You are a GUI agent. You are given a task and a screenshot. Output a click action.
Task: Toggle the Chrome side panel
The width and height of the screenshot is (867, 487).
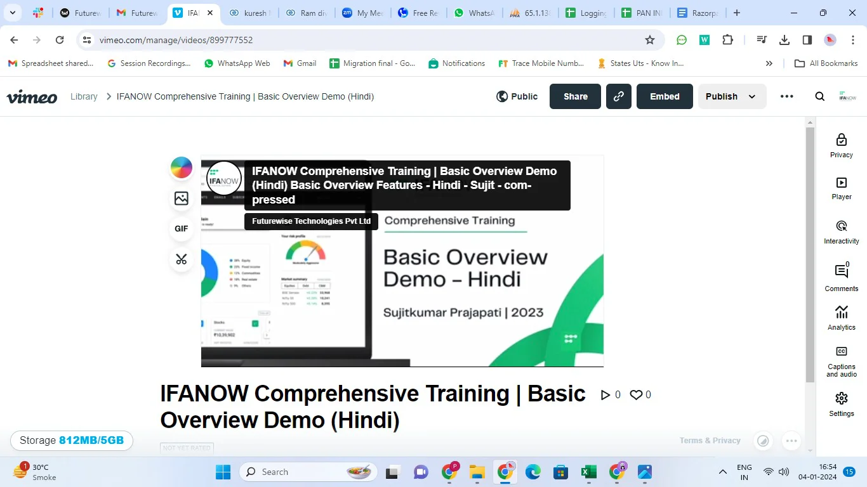807,40
